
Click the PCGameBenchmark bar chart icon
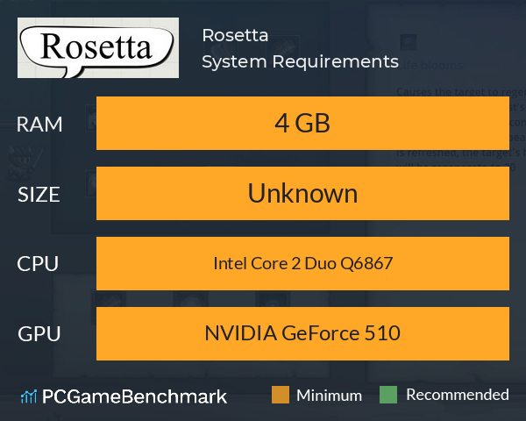point(29,396)
